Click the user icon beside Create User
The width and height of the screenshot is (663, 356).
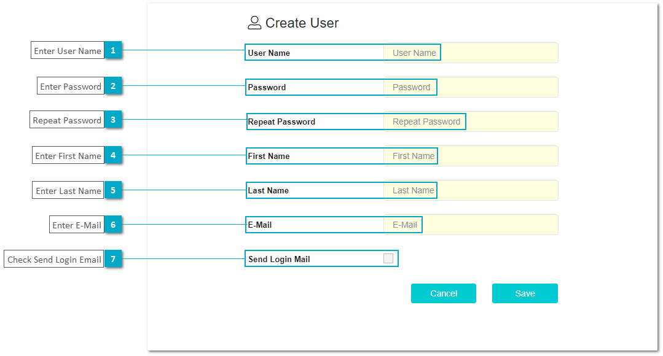pyautogui.click(x=254, y=23)
